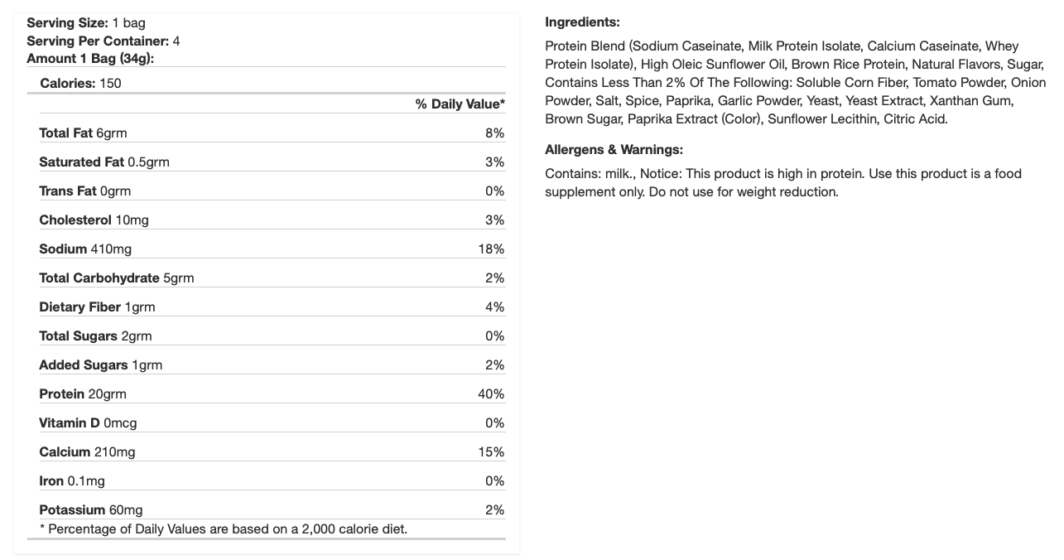Click the Total Carbohydrate 5grm row
Image resolution: width=1064 pixels, height=560 pixels.
point(116,278)
